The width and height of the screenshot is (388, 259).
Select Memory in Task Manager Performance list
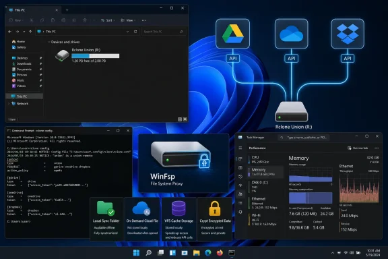point(265,171)
